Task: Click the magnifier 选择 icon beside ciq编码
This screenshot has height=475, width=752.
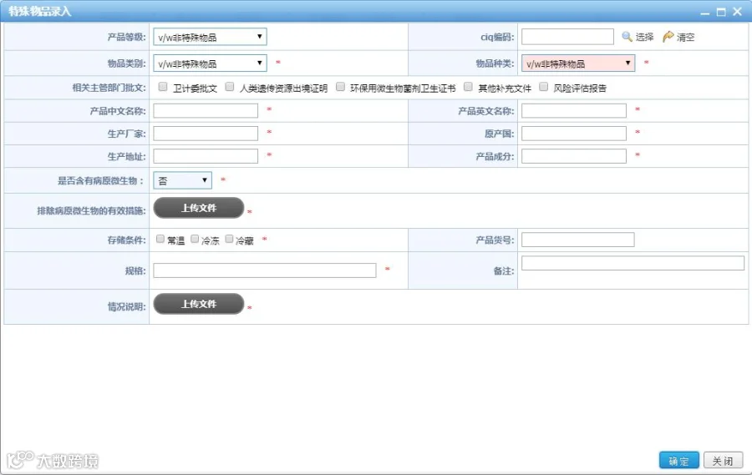Action: [627, 37]
